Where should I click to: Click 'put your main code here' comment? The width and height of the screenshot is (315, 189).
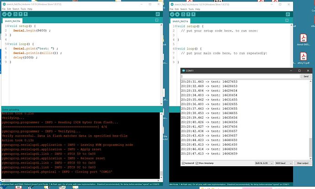click(224, 53)
